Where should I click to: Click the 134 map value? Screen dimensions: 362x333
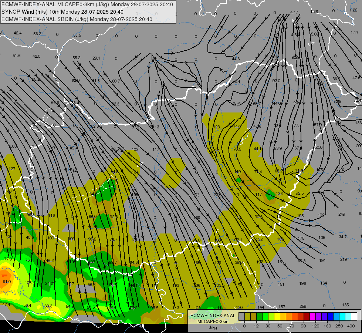click(135, 172)
